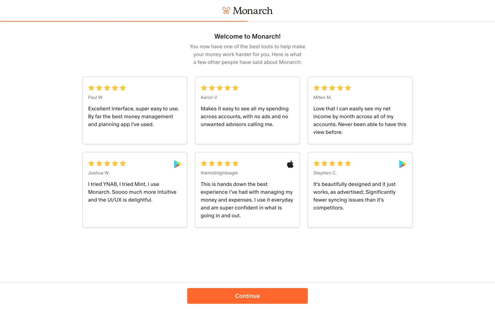
Task: Click the star rating in themidnighteagle's review
Action: point(220,164)
